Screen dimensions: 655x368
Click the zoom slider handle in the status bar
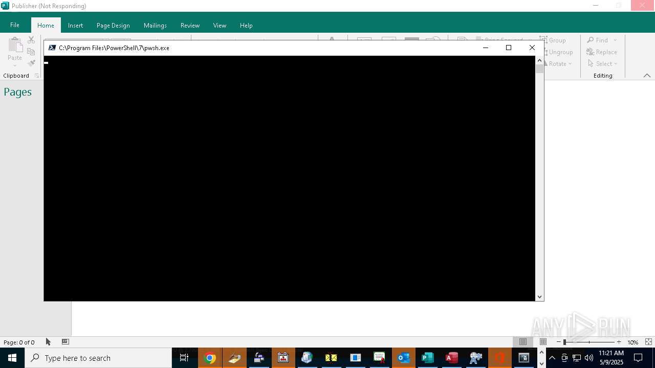click(x=564, y=342)
